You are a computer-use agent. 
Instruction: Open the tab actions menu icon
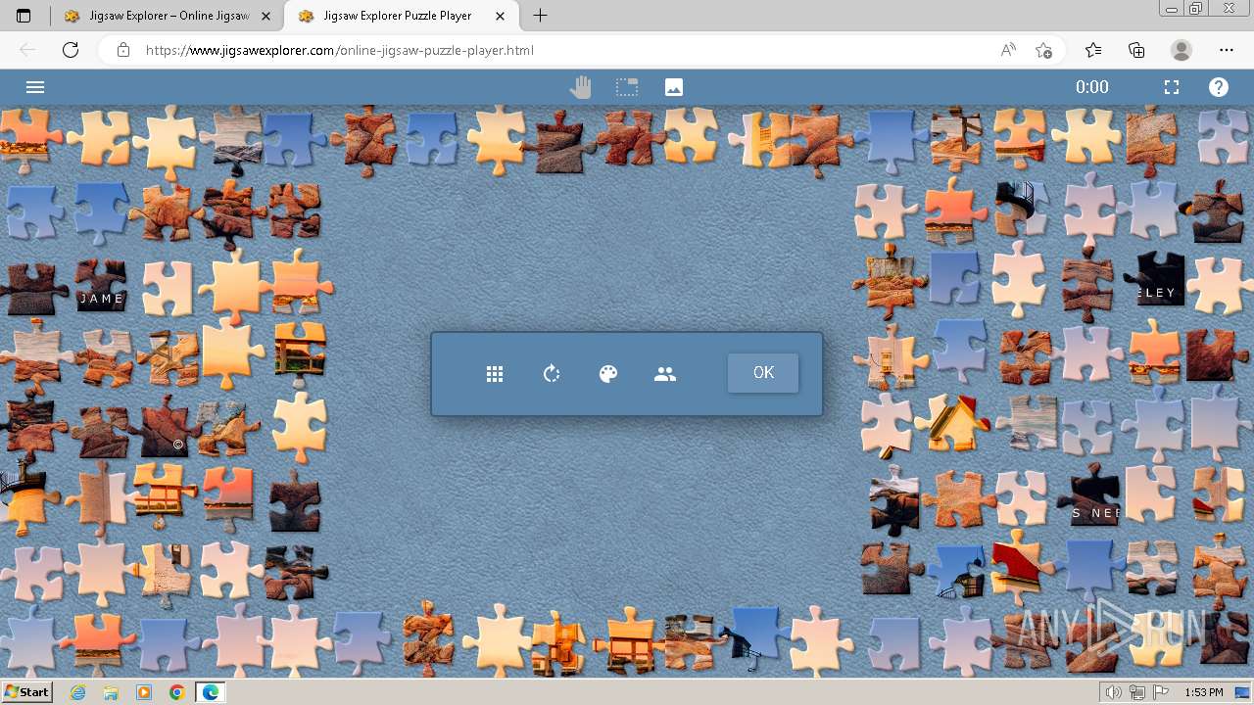click(x=24, y=16)
